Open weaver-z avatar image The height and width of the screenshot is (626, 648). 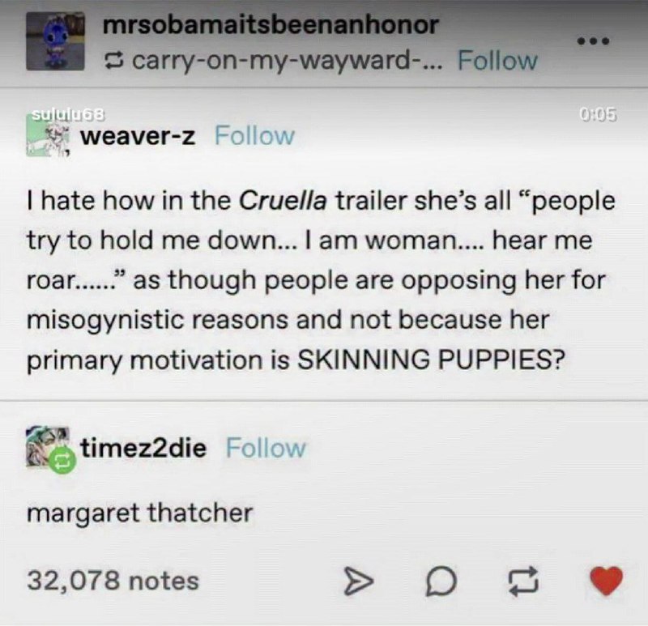(x=46, y=137)
